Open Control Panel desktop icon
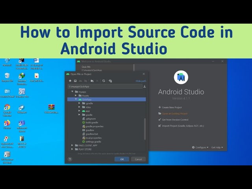 point(7,93)
